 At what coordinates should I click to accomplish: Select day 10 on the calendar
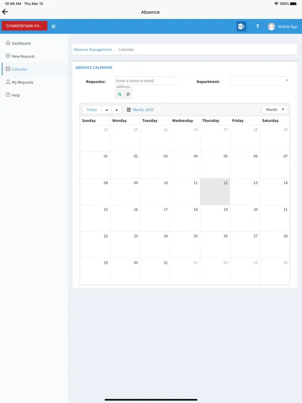(x=155, y=192)
